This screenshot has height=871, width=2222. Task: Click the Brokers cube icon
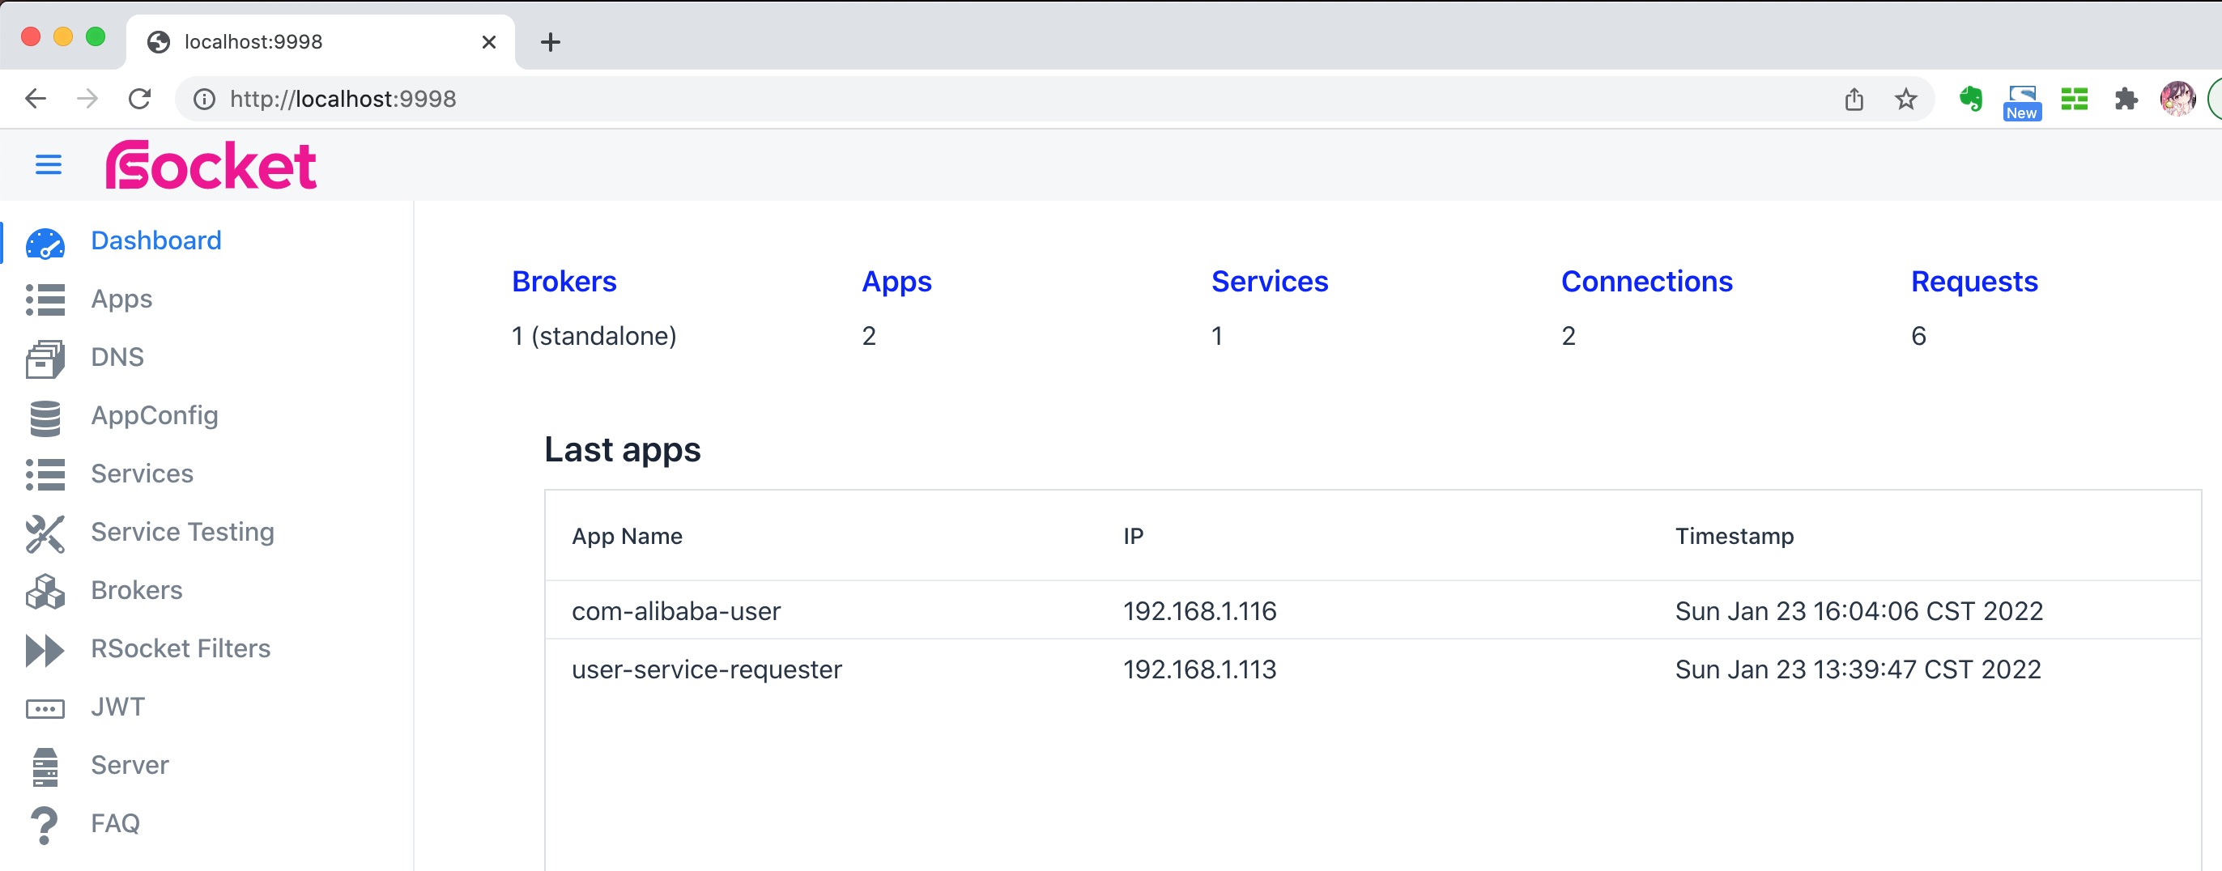[x=45, y=592]
